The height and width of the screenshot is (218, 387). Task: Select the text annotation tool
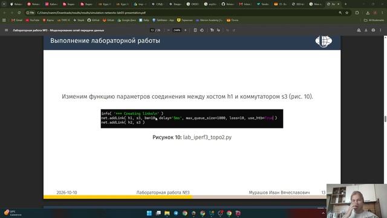pos(212,30)
